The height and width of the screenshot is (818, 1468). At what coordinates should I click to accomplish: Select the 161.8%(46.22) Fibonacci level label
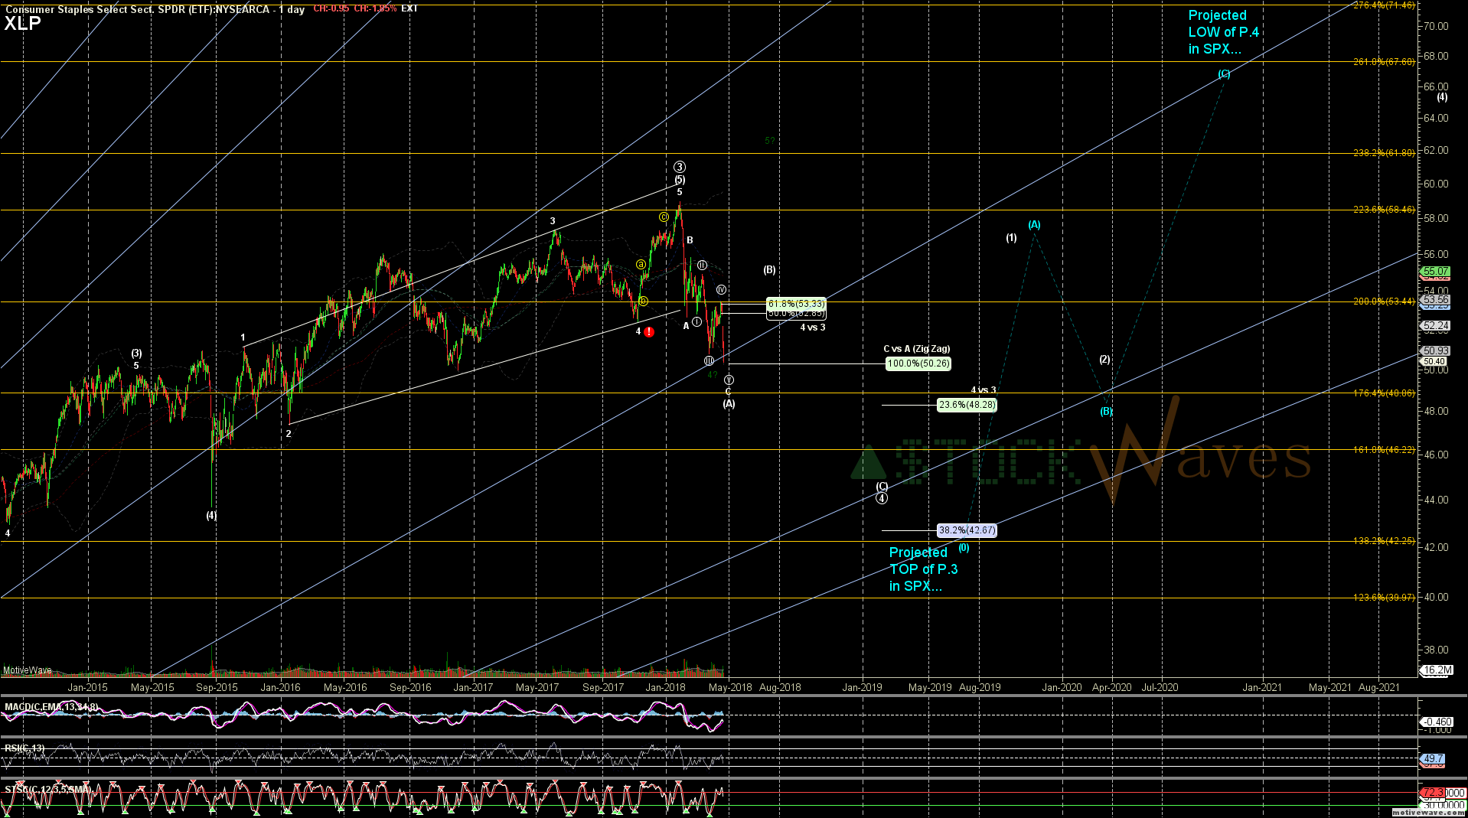(1385, 450)
